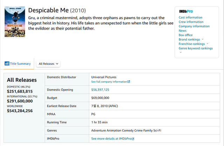
Task: Select the News link in IMDbPro panel
Action: point(182,31)
